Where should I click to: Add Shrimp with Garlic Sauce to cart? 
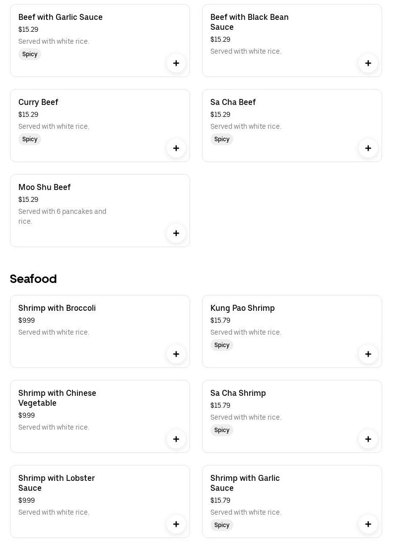368,524
